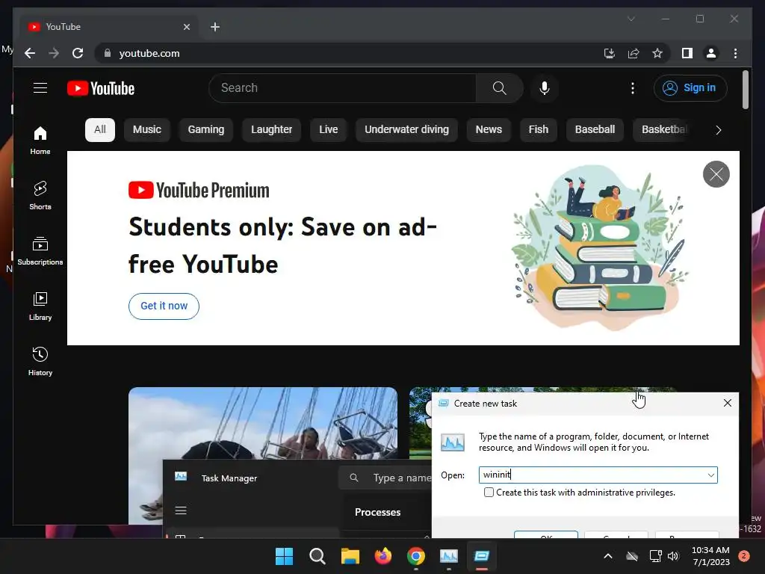Select the Baseball filter chip

[x=595, y=130]
